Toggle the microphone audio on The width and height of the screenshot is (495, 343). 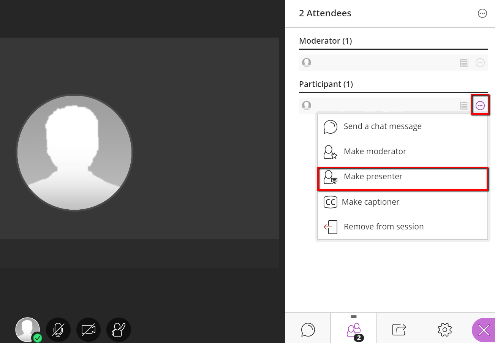pos(58,330)
